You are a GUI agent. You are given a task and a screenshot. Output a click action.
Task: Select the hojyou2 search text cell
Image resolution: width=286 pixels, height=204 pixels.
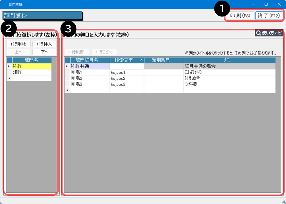point(127,78)
